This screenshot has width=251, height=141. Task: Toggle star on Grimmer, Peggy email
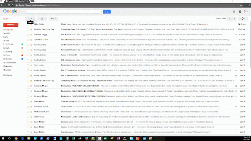31,34
